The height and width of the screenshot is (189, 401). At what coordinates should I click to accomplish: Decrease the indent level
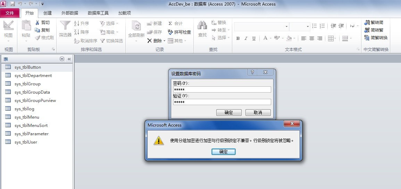point(333,26)
